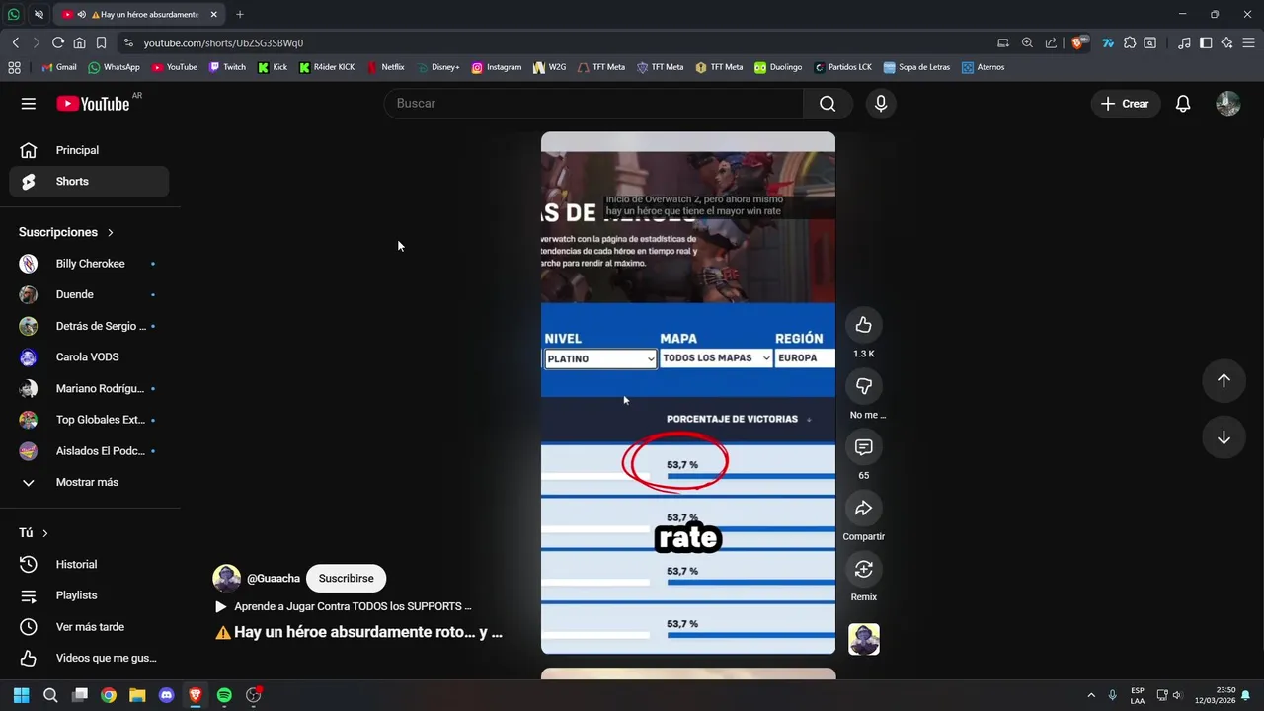Open the pinned WhatsApp tab
The width and height of the screenshot is (1264, 711).
(x=14, y=15)
